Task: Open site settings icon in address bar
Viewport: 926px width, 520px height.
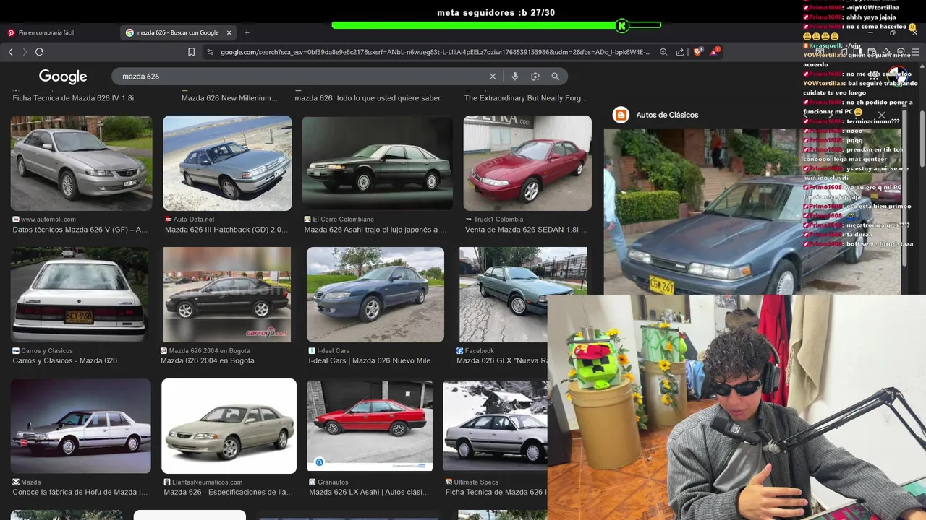Action: (210, 52)
